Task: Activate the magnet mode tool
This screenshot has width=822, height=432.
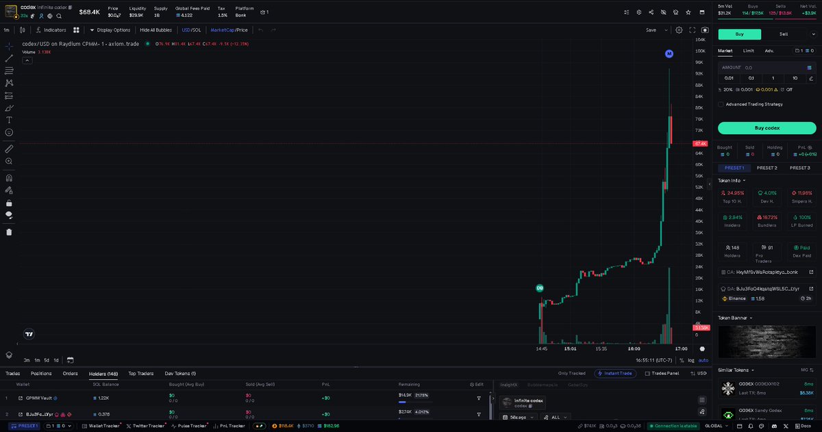Action: [x=9, y=177]
